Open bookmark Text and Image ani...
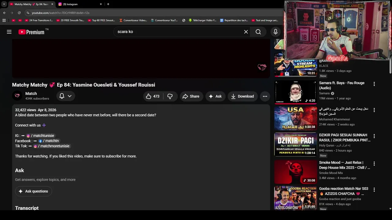The width and height of the screenshot is (392, 220). (265, 20)
